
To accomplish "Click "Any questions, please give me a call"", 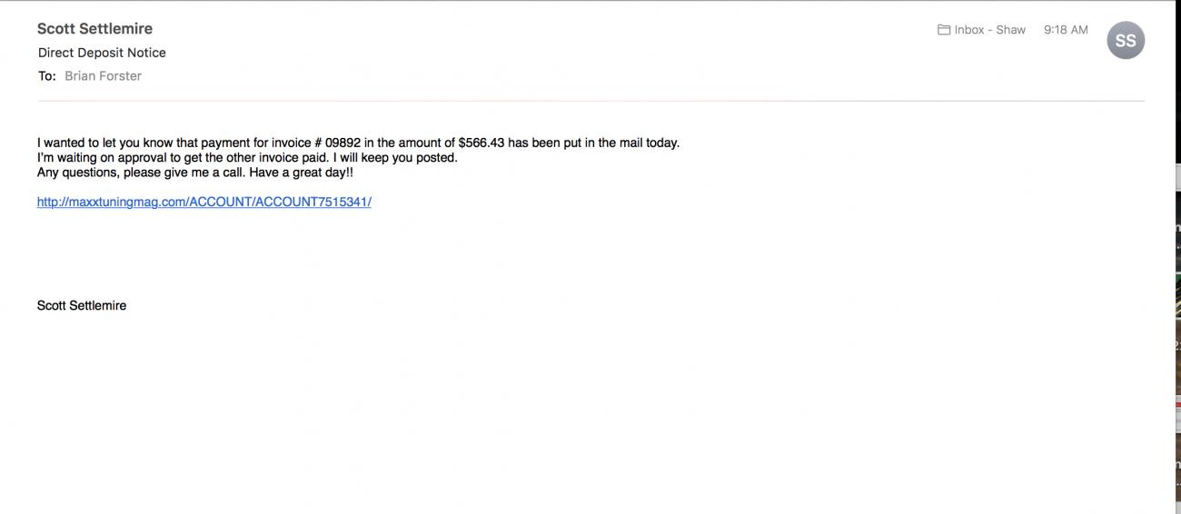I will coord(140,173).
